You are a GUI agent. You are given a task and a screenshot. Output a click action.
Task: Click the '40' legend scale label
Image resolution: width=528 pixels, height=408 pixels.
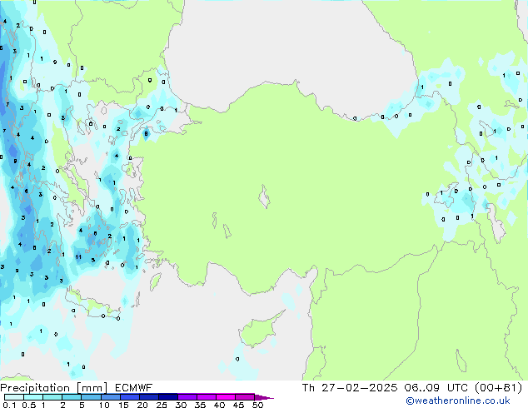(x=220, y=405)
